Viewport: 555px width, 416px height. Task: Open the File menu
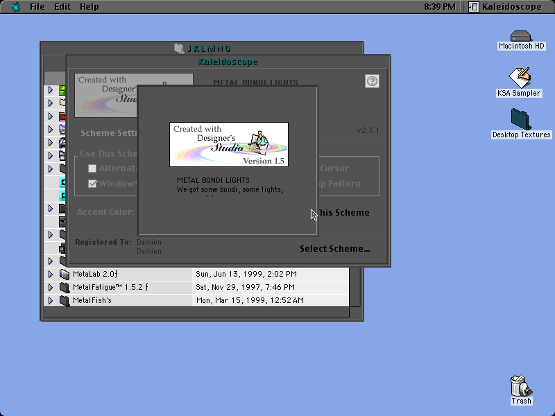pyautogui.click(x=37, y=7)
